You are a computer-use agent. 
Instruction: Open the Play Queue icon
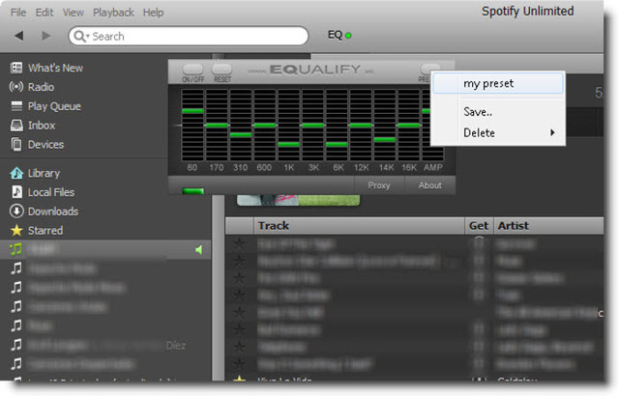[16, 106]
